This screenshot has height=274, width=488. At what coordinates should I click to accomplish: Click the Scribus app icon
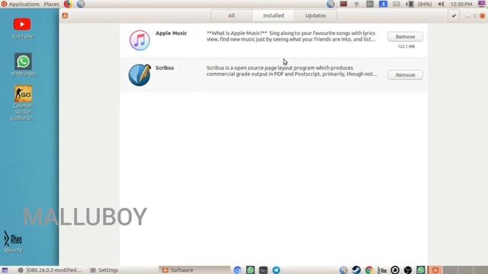[x=140, y=75]
